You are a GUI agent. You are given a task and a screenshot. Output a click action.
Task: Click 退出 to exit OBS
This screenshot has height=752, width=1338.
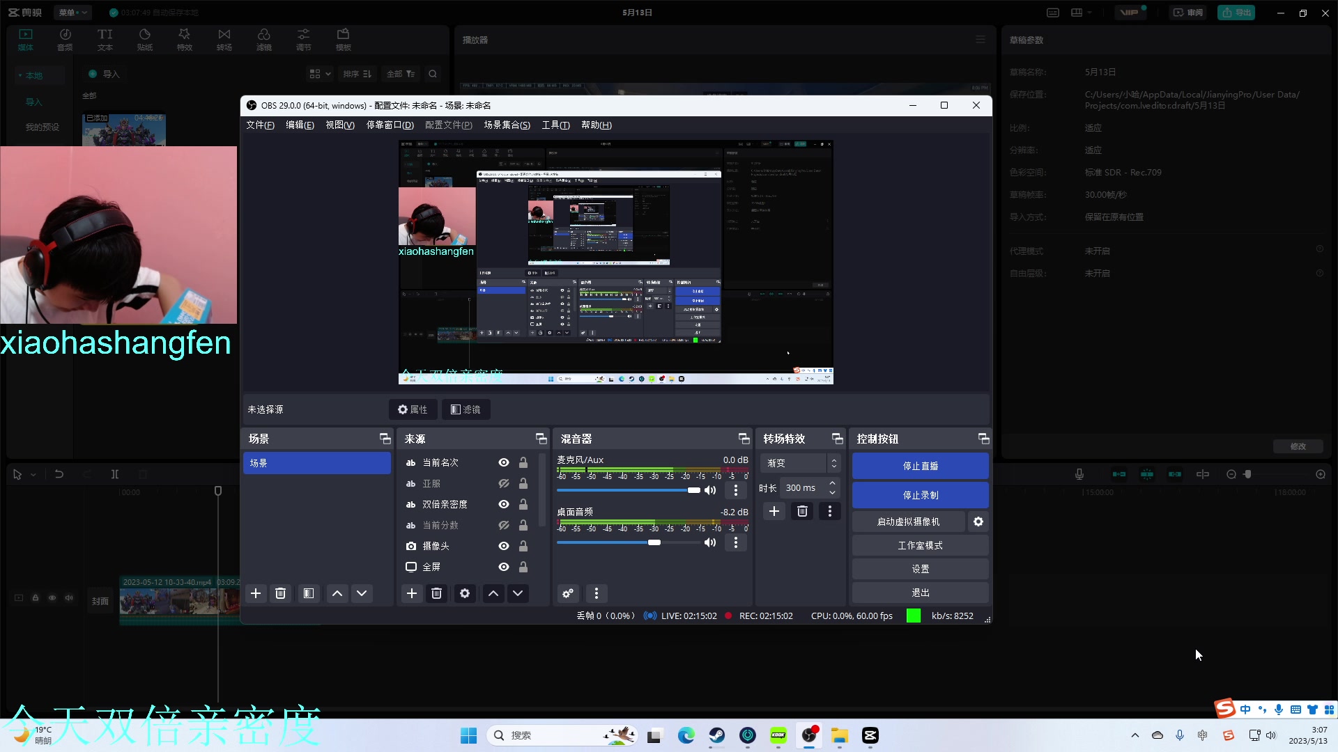coord(920,593)
